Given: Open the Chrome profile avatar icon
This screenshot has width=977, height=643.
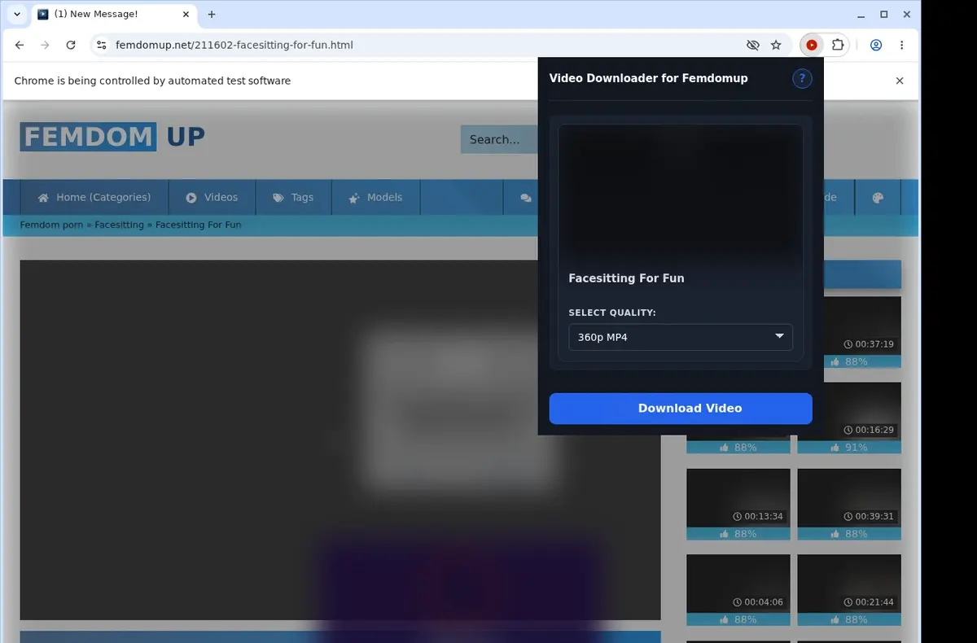Looking at the screenshot, I should tap(876, 46).
